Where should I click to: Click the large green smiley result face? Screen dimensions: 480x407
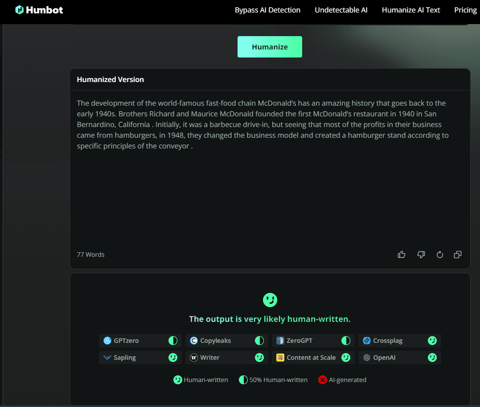270,300
